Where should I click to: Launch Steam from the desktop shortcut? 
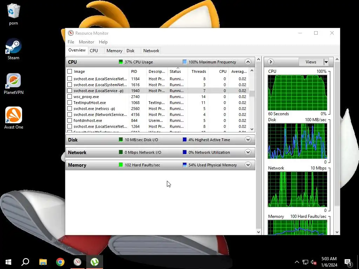coord(14,49)
